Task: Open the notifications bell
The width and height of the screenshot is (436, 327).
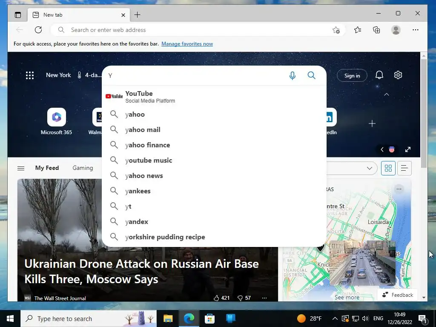Action: [x=379, y=75]
